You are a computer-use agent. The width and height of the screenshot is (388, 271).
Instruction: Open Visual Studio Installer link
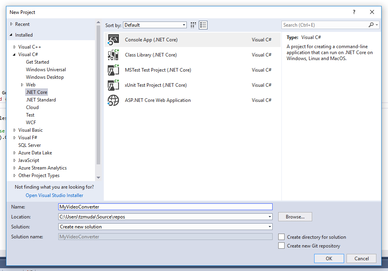pyautogui.click(x=54, y=195)
